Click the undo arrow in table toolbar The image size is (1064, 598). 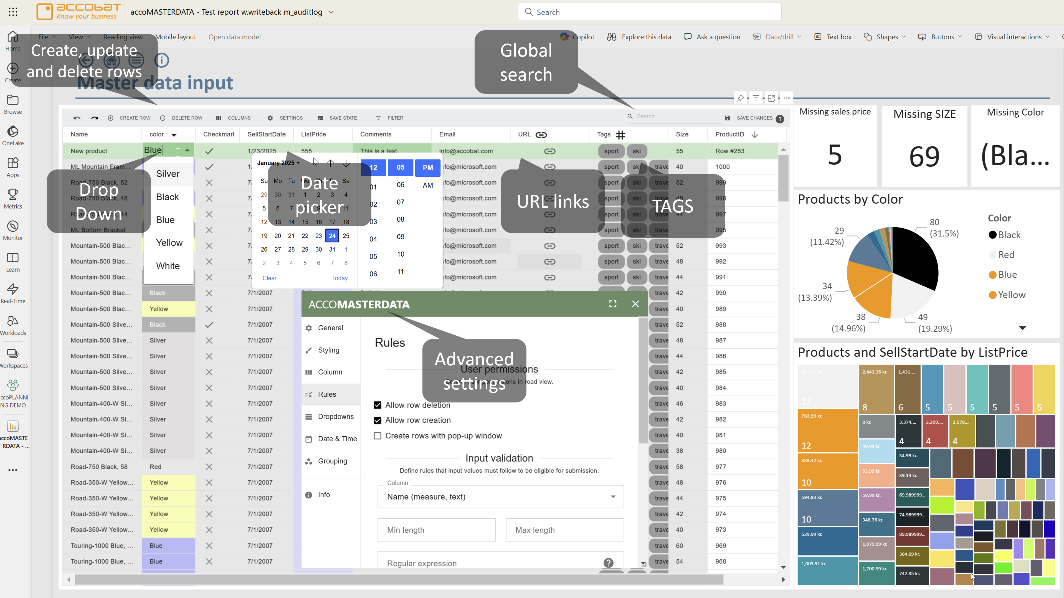77,118
